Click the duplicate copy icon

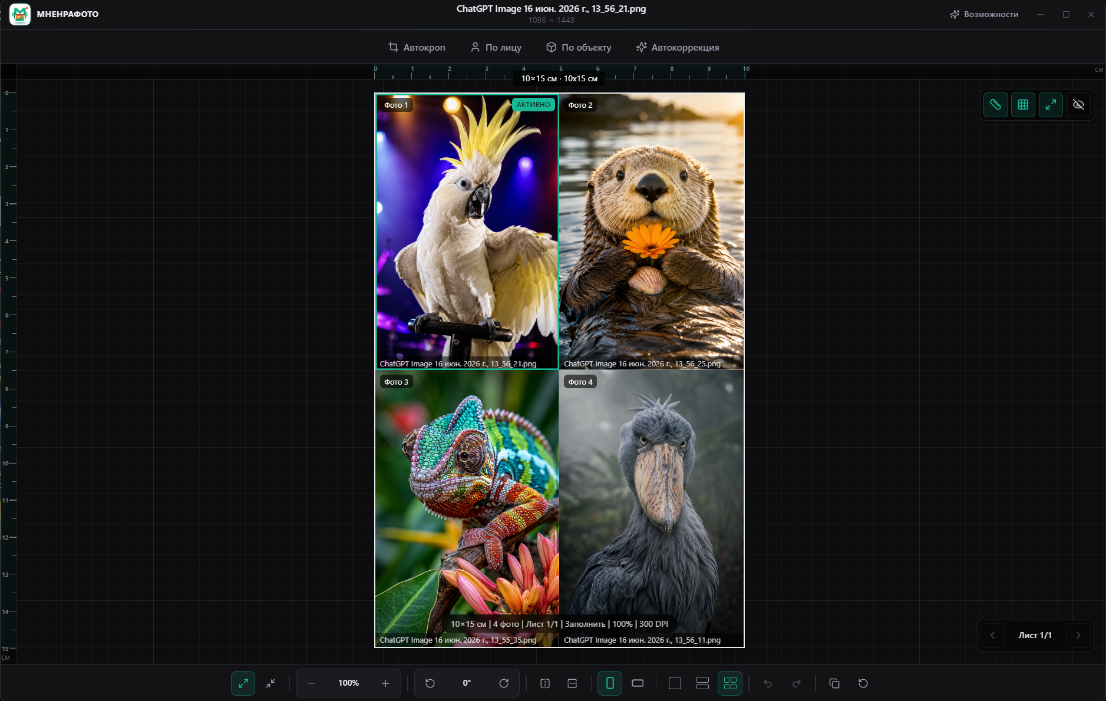[834, 683]
